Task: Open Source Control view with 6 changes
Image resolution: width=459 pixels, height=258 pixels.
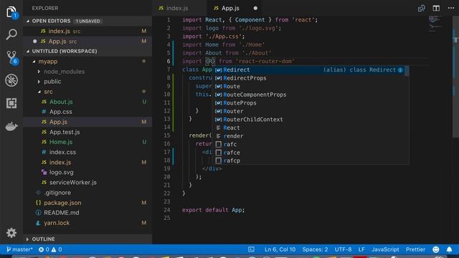Action: [11, 57]
